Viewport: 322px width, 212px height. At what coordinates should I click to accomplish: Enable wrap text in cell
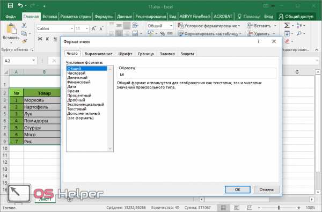pyautogui.click(x=135, y=25)
